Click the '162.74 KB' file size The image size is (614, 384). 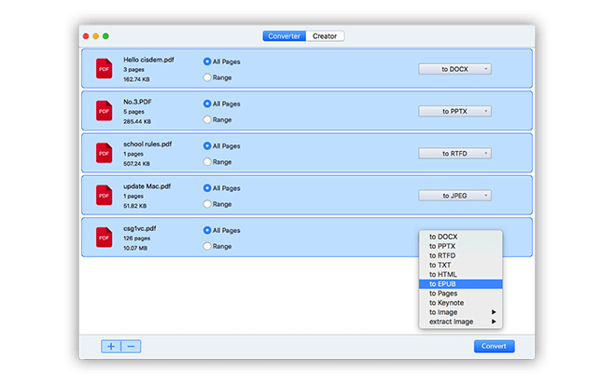(x=136, y=79)
